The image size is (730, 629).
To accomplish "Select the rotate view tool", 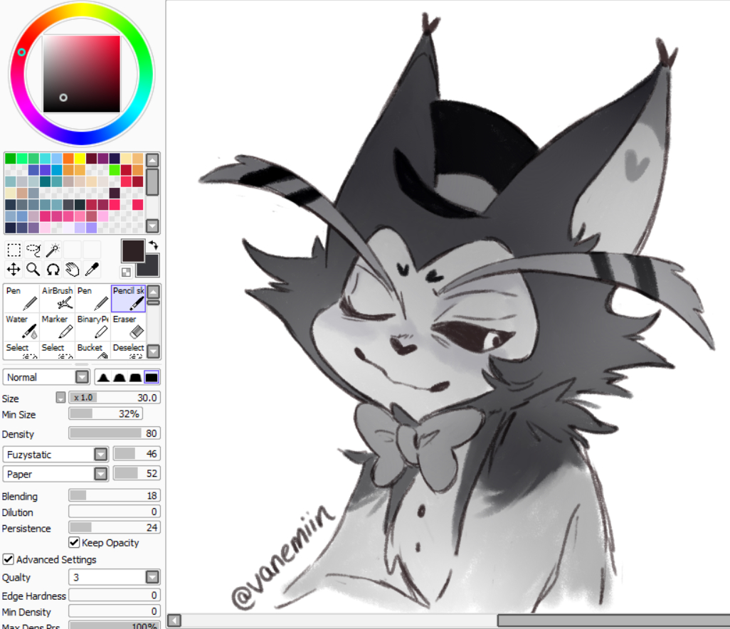I will click(x=53, y=269).
